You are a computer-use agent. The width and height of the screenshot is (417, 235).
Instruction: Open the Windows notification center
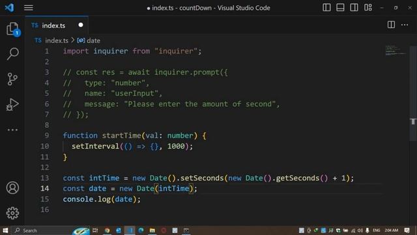(x=407, y=230)
